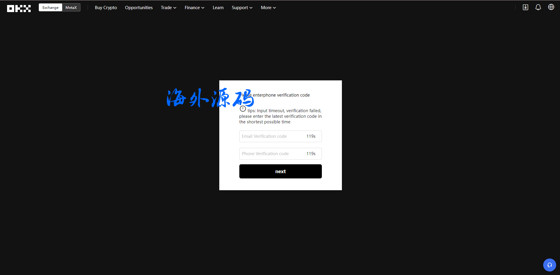Expand the Support dropdown menu
Screen dimensions: 560x275
pyautogui.click(x=242, y=8)
